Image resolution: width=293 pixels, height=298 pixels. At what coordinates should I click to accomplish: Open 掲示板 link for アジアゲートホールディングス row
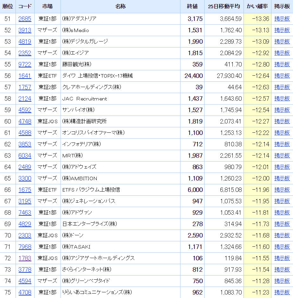click(282, 258)
